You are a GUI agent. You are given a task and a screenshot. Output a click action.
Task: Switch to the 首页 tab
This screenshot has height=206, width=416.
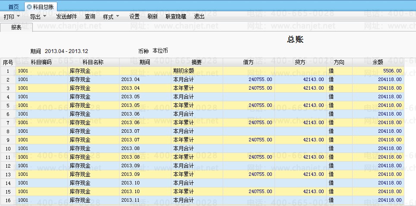(14, 6)
